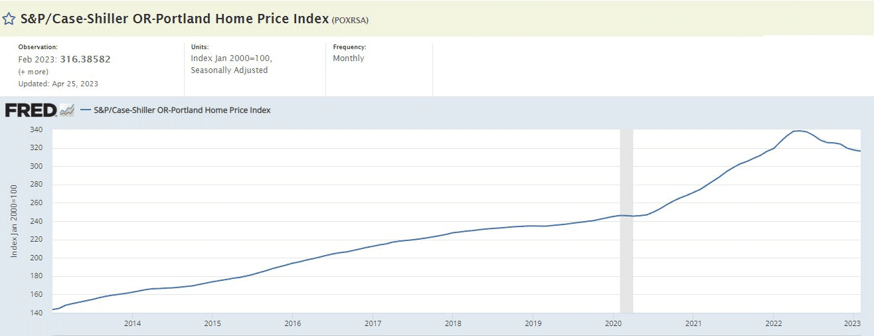Click the Index Jan 2000=100 y-axis title

coord(14,221)
